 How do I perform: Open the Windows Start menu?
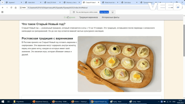pos(3,101)
